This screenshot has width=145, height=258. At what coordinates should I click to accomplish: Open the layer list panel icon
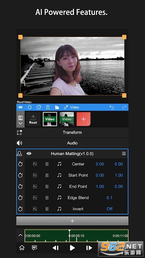[20, 118]
